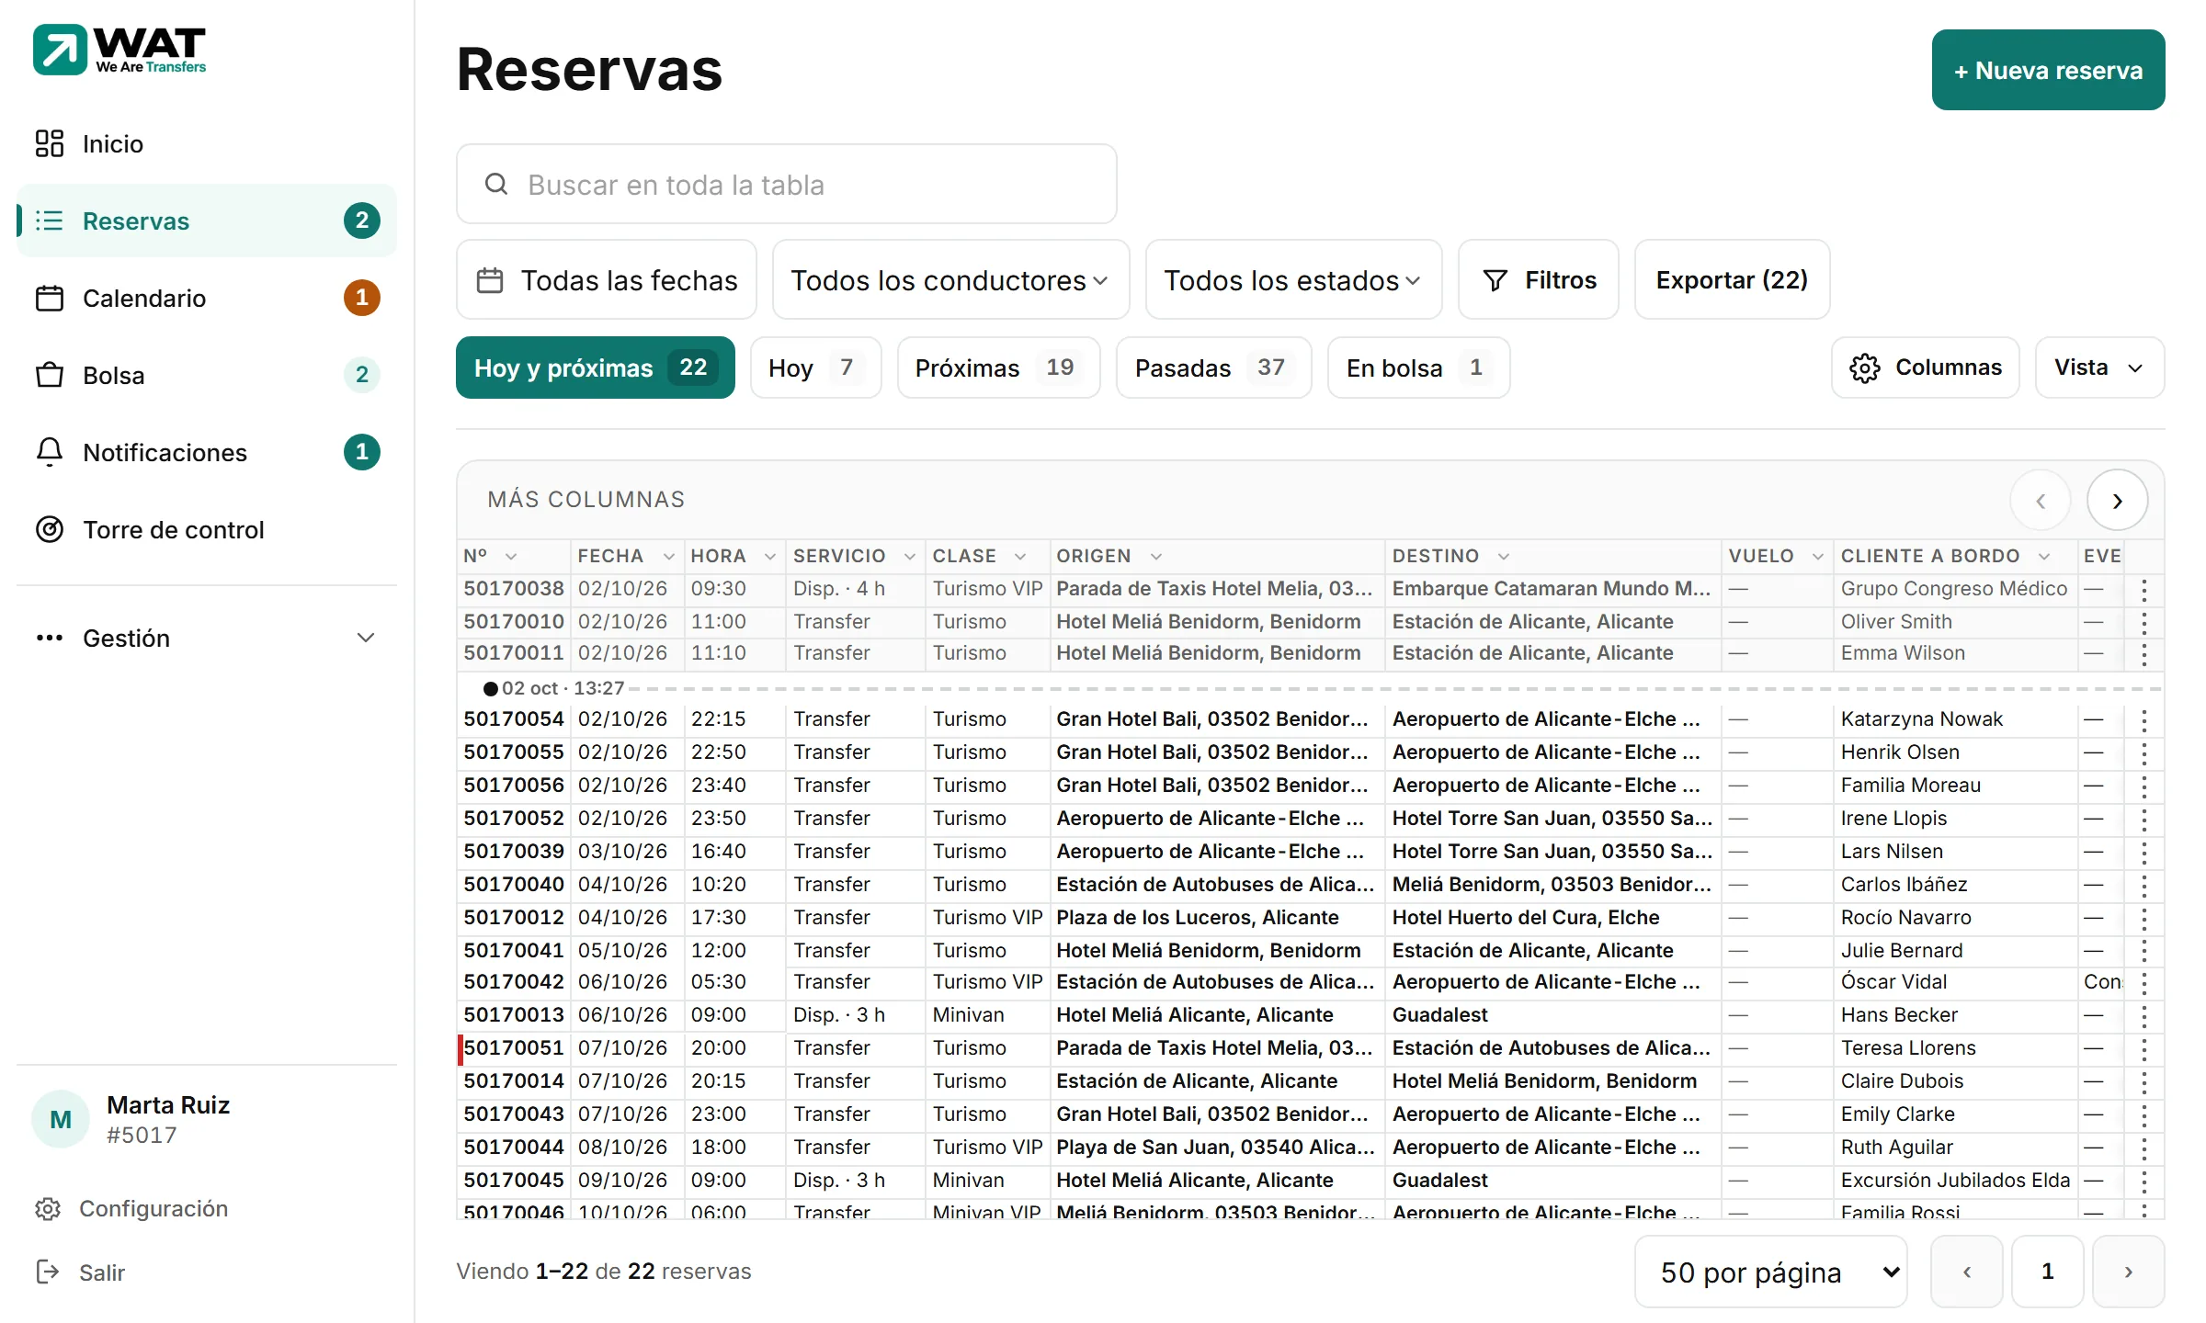Viewport: 2206px width, 1323px height.
Task: Open row actions for Irene Llopis row
Action: [2144, 820]
